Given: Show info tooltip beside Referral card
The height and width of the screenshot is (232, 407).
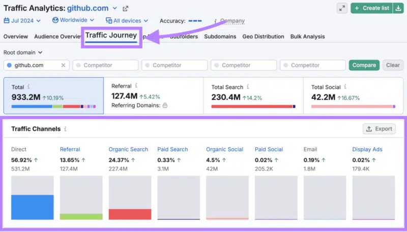Looking at the screenshot, I should (136, 86).
